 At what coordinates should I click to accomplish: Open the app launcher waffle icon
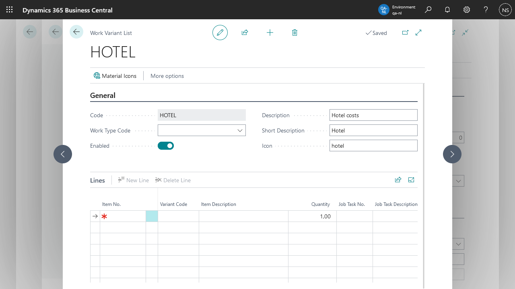[10, 10]
